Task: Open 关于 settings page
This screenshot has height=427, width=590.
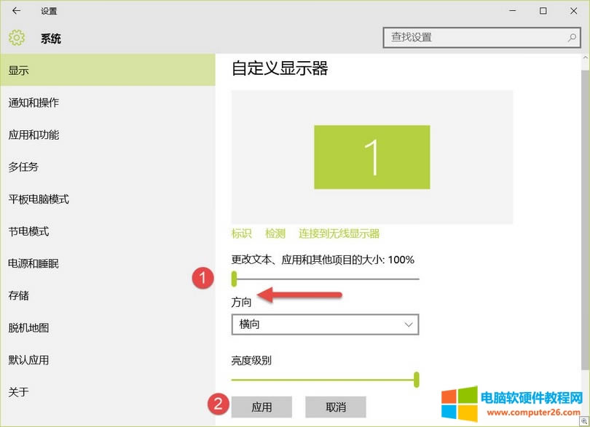Action: tap(108, 392)
